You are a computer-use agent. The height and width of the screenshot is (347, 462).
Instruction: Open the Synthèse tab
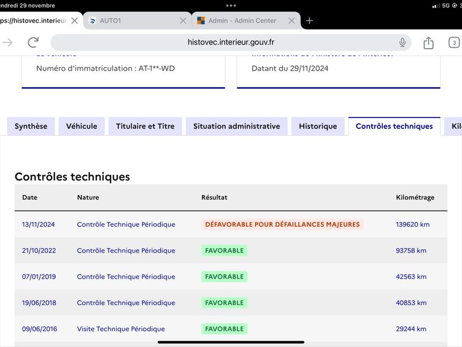31,126
